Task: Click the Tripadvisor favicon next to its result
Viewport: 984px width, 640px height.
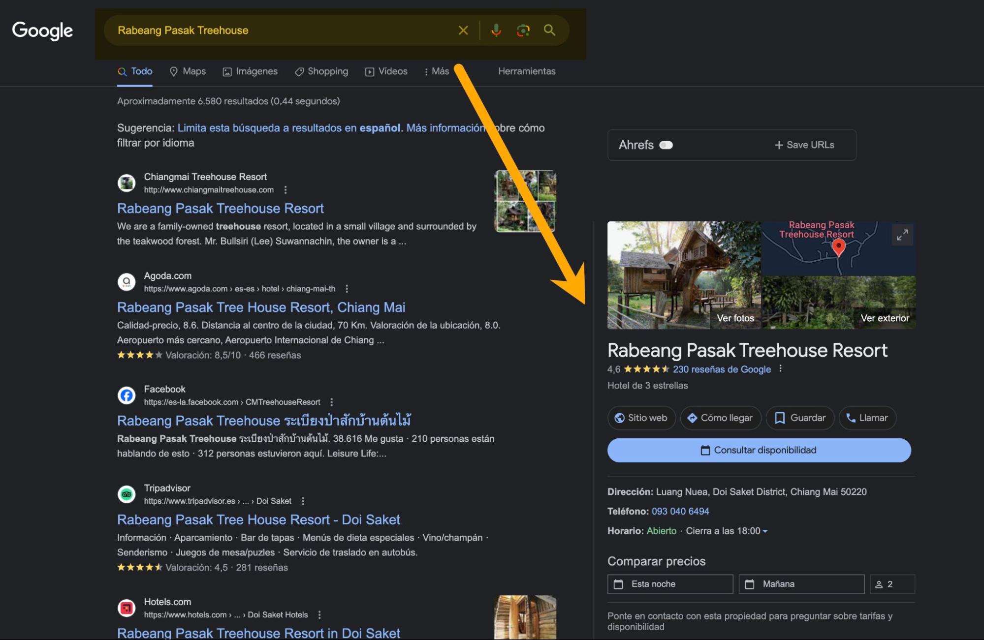Action: coord(127,494)
